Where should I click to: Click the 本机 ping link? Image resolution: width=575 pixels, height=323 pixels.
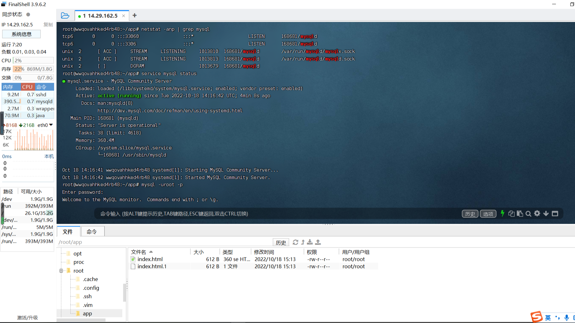(49, 156)
